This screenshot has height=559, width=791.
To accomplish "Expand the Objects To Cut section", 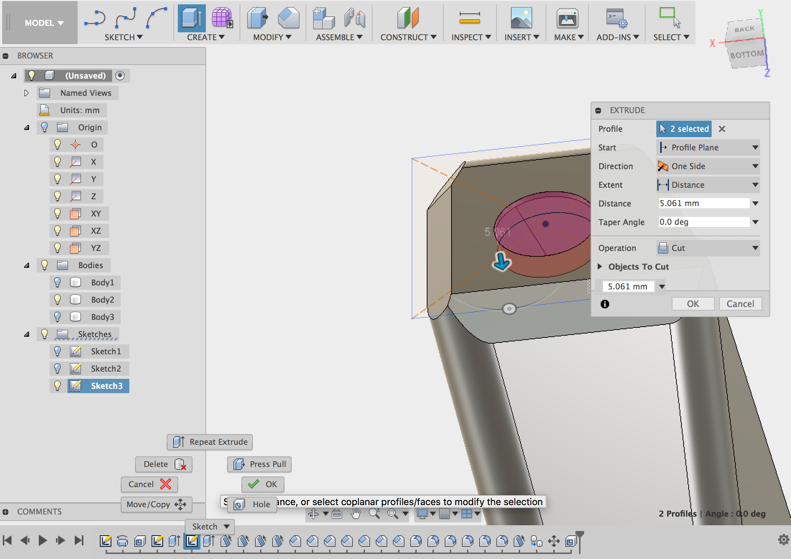I will (x=600, y=266).
